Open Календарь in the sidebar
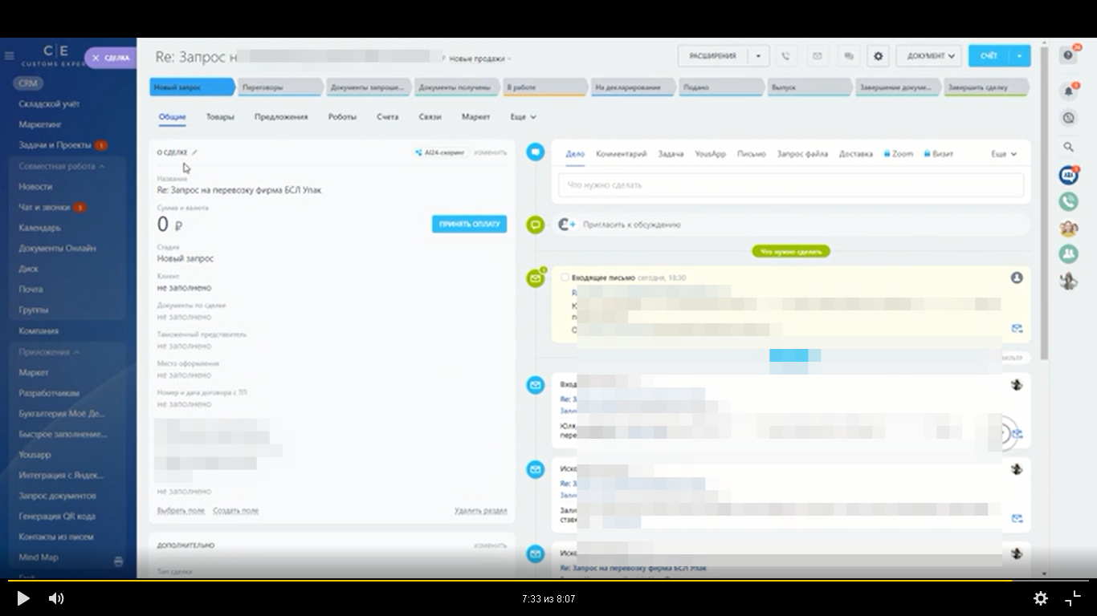The image size is (1097, 616). [x=40, y=229]
